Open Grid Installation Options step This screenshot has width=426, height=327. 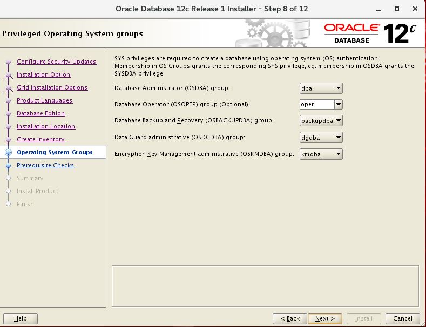52,87
